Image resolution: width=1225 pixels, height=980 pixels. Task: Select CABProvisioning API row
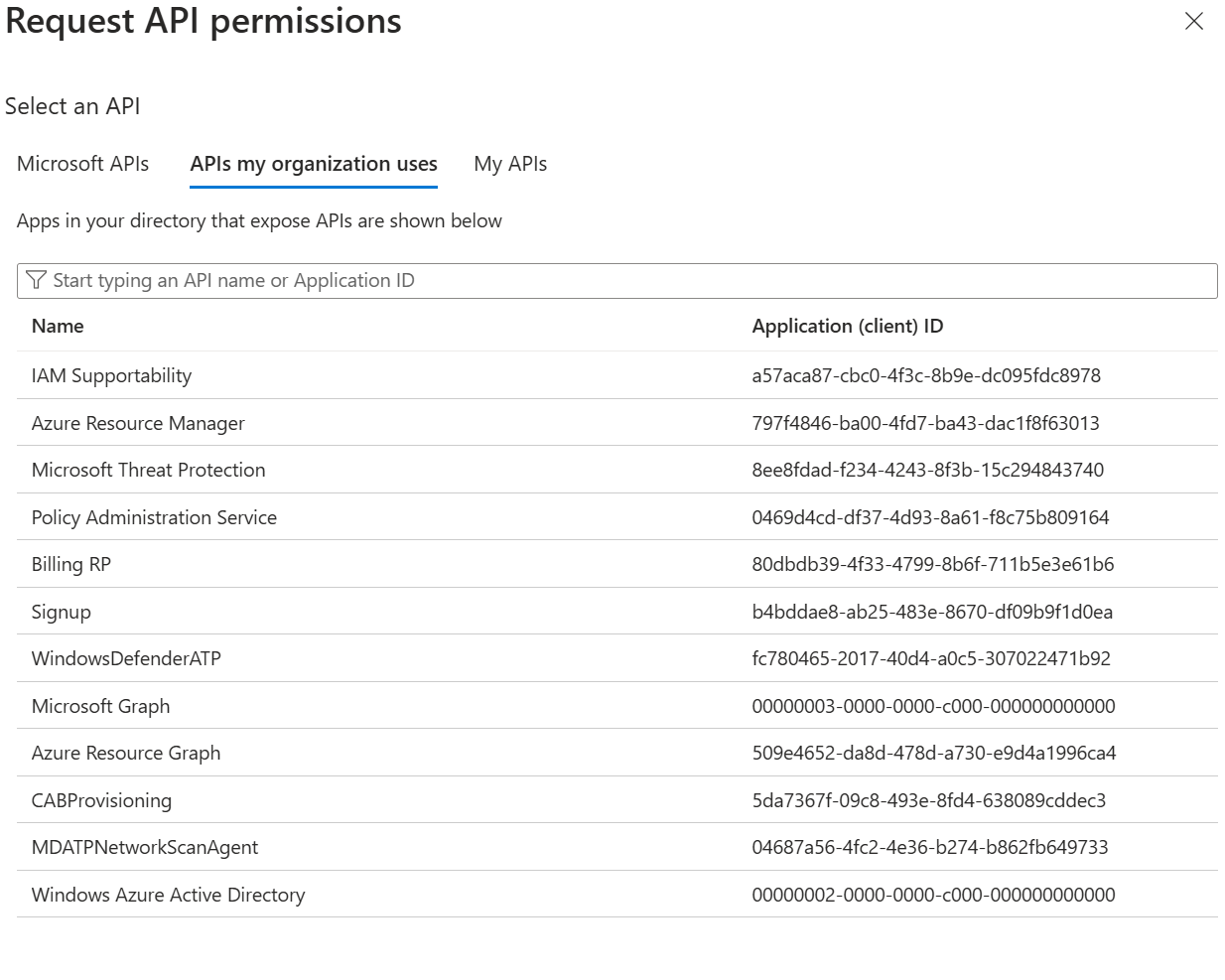pos(616,800)
